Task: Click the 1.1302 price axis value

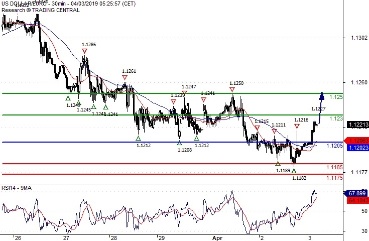Action: click(359, 38)
